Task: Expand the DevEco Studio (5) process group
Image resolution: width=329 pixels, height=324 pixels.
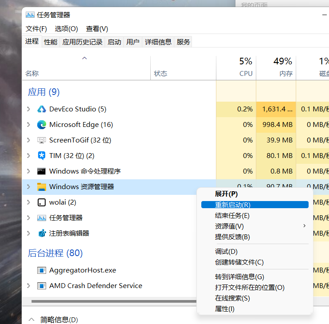Action: click(x=28, y=109)
